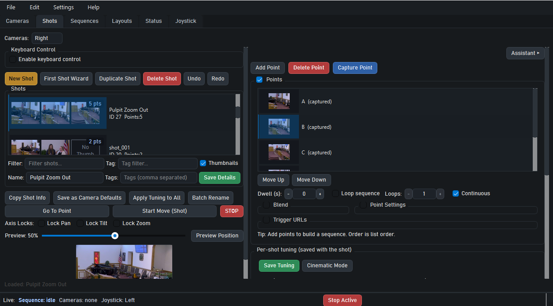Toggle Loop sequence on
Screen dimensions: 553x306
[x=335, y=193]
